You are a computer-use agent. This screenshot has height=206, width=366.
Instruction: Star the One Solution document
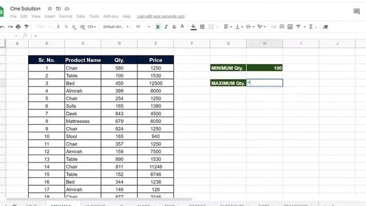coord(50,9)
